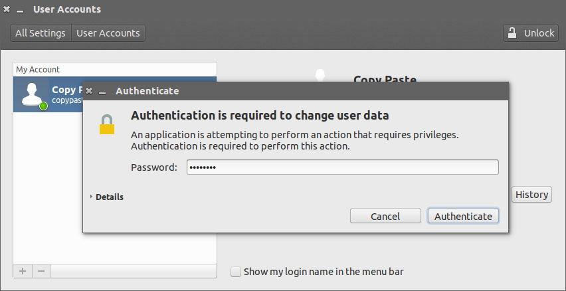This screenshot has width=566, height=291.
Task: Click into the Password field
Action: [342, 167]
